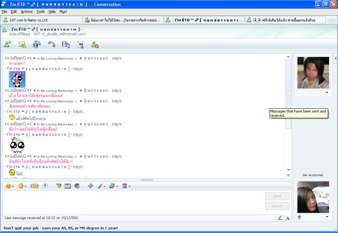Viewport: 338px width, 233px height.
Task: Start a voice call with phone icon
Action: (52, 45)
